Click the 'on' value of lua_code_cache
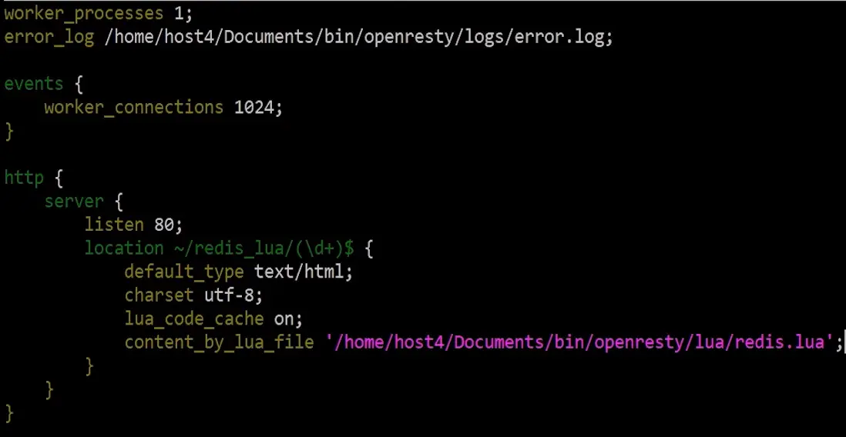Screen dimensions: 846x437 284,319
